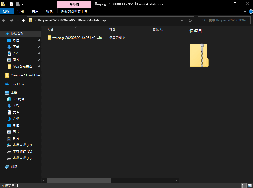Click the horizontal scrollbar thumb
The width and height of the screenshot is (253, 188).
point(79,180)
